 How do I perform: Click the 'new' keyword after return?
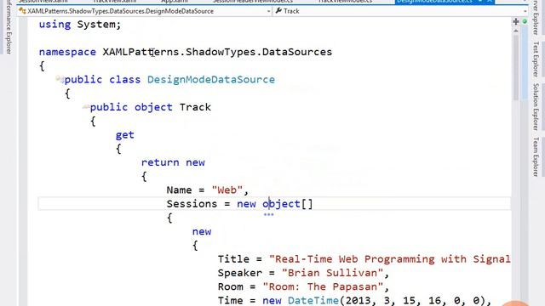(x=195, y=162)
